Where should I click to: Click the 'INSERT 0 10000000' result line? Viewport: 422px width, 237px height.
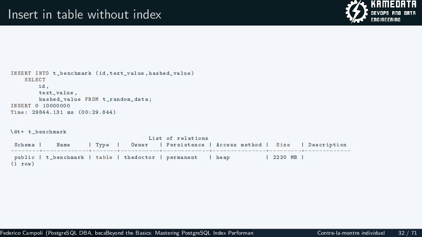tap(40, 105)
